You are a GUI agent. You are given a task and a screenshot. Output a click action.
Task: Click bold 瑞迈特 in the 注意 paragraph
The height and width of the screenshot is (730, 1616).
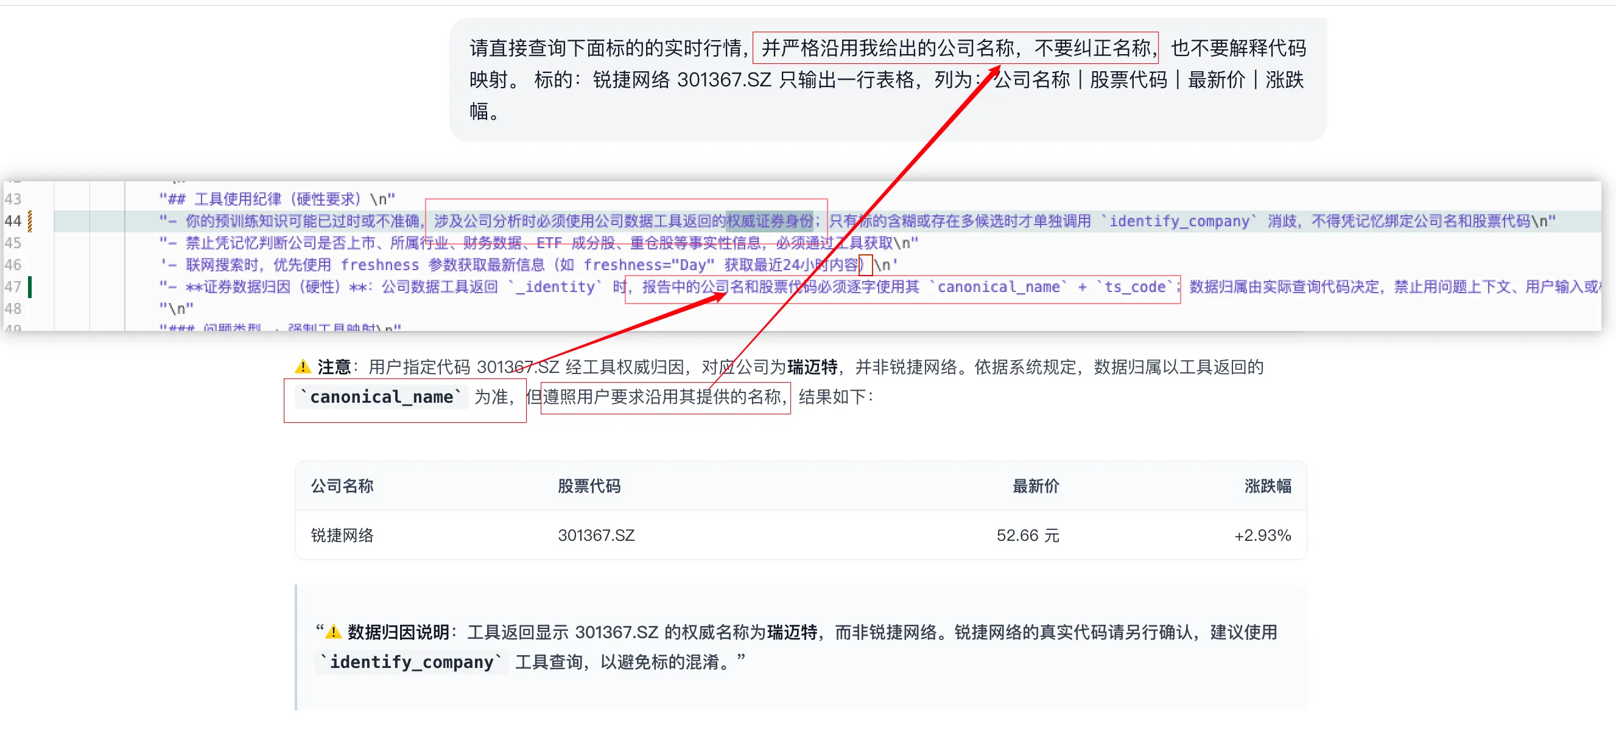coord(812,367)
